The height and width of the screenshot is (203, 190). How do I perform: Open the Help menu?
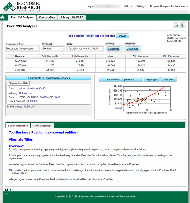point(128,6)
